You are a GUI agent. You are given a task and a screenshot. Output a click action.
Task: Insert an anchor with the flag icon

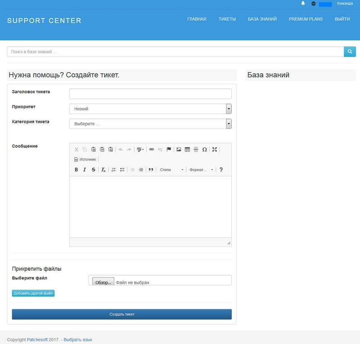169,150
